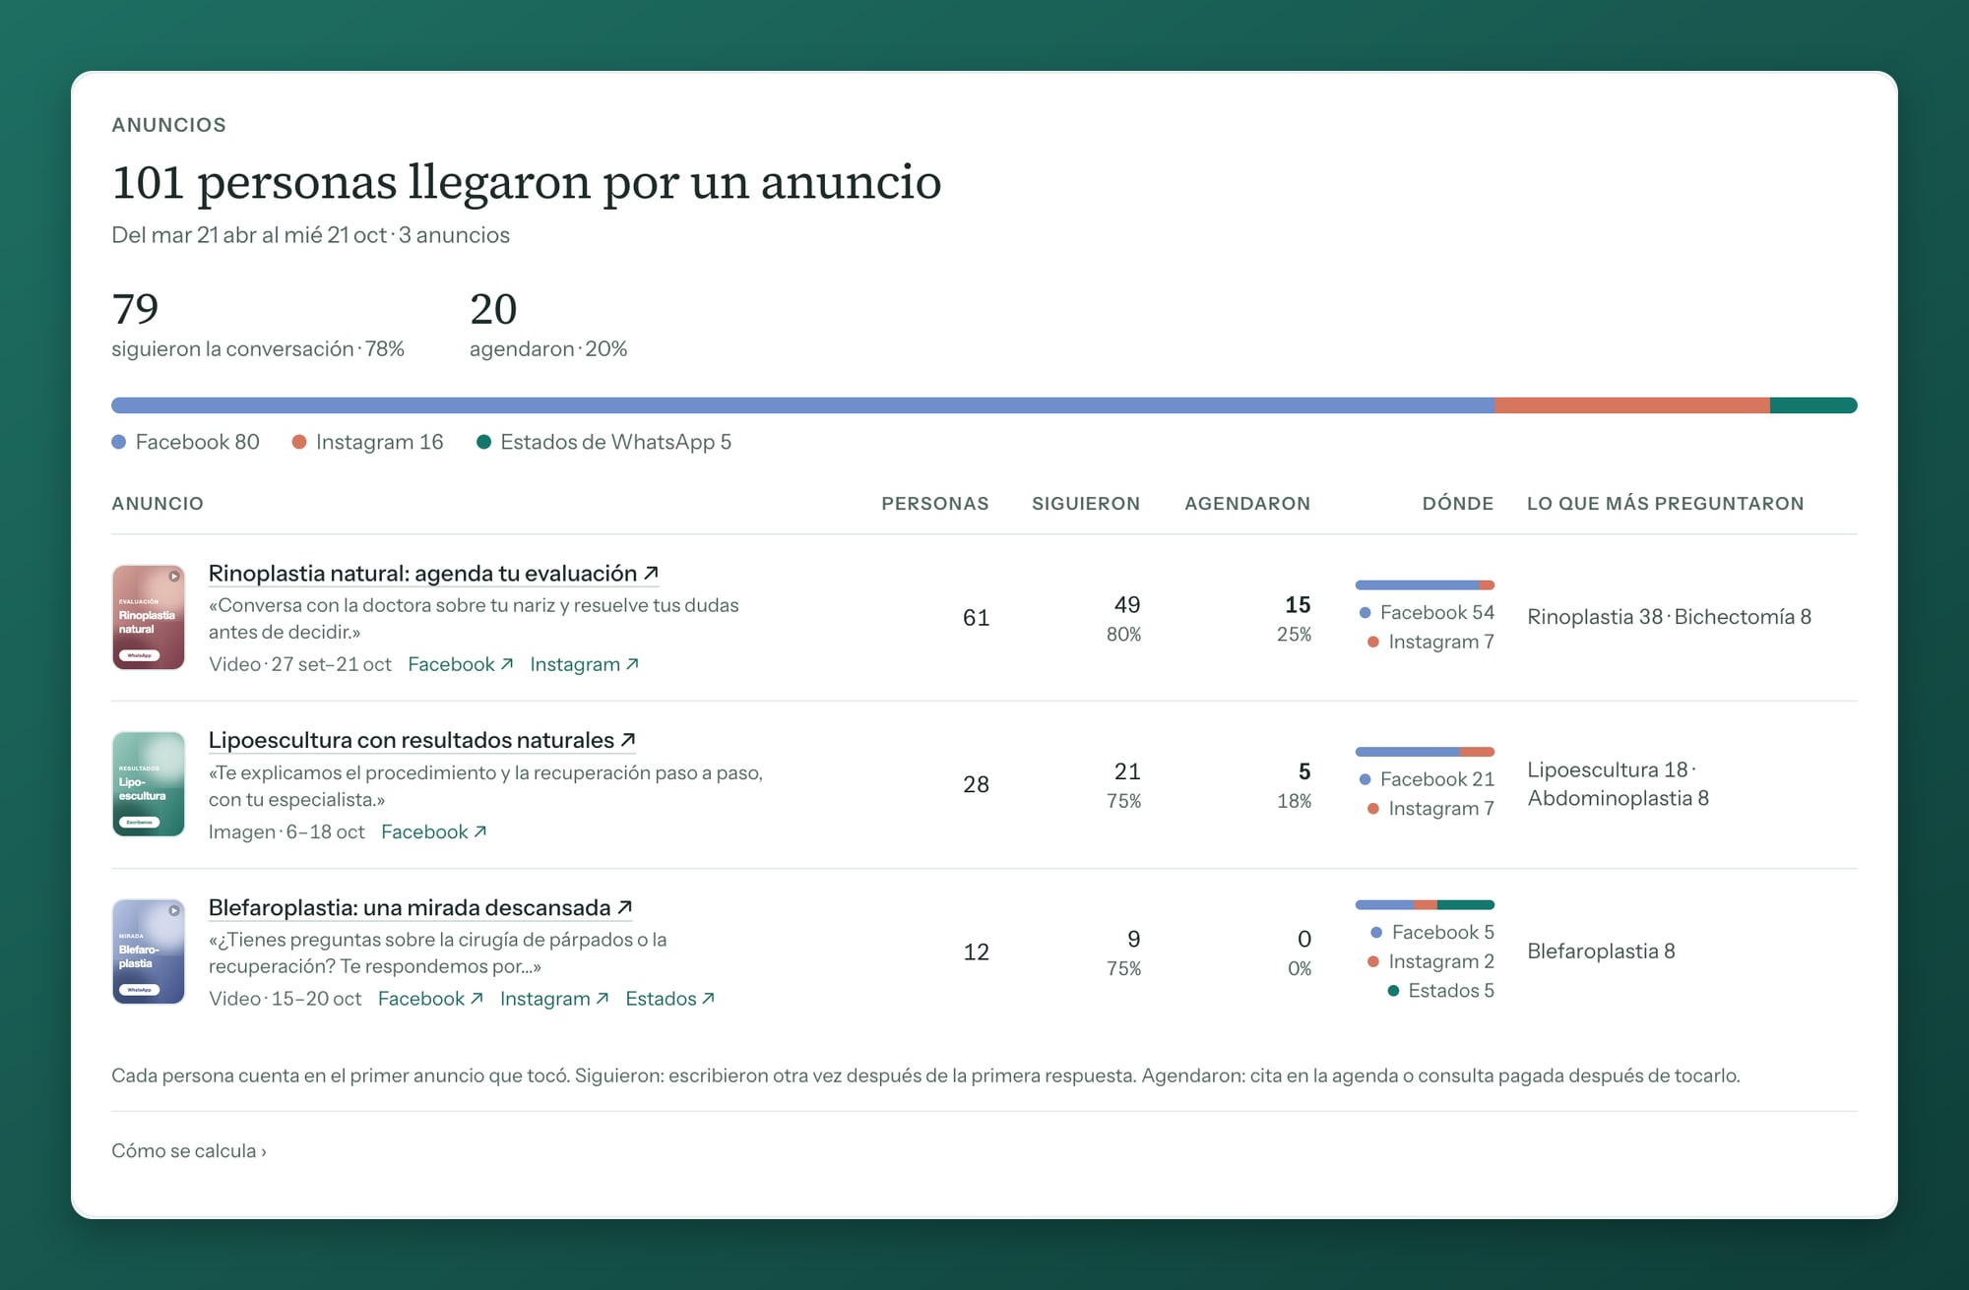The image size is (1969, 1290).
Task: Click the blue Facebook segment of main bar
Action: [x=802, y=405]
